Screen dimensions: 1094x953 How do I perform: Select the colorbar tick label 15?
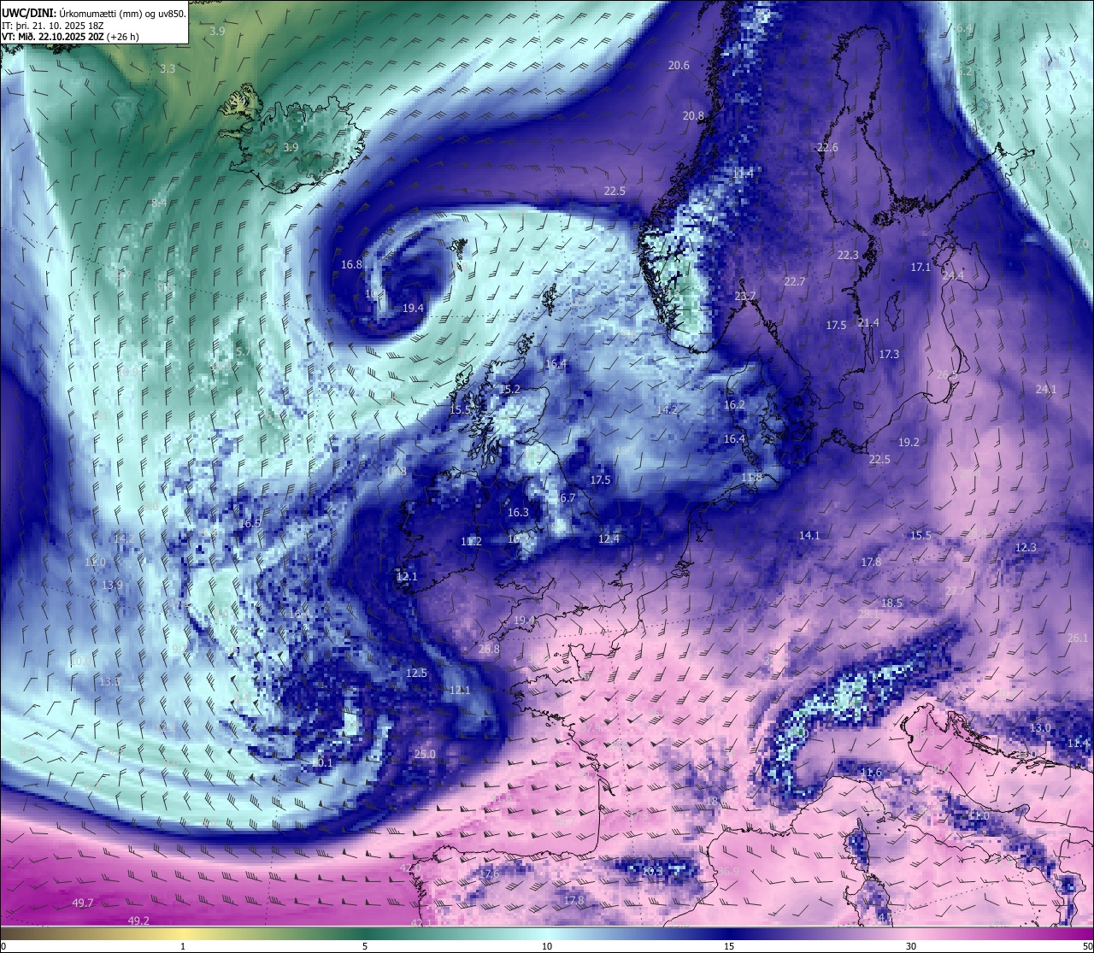pos(728,946)
